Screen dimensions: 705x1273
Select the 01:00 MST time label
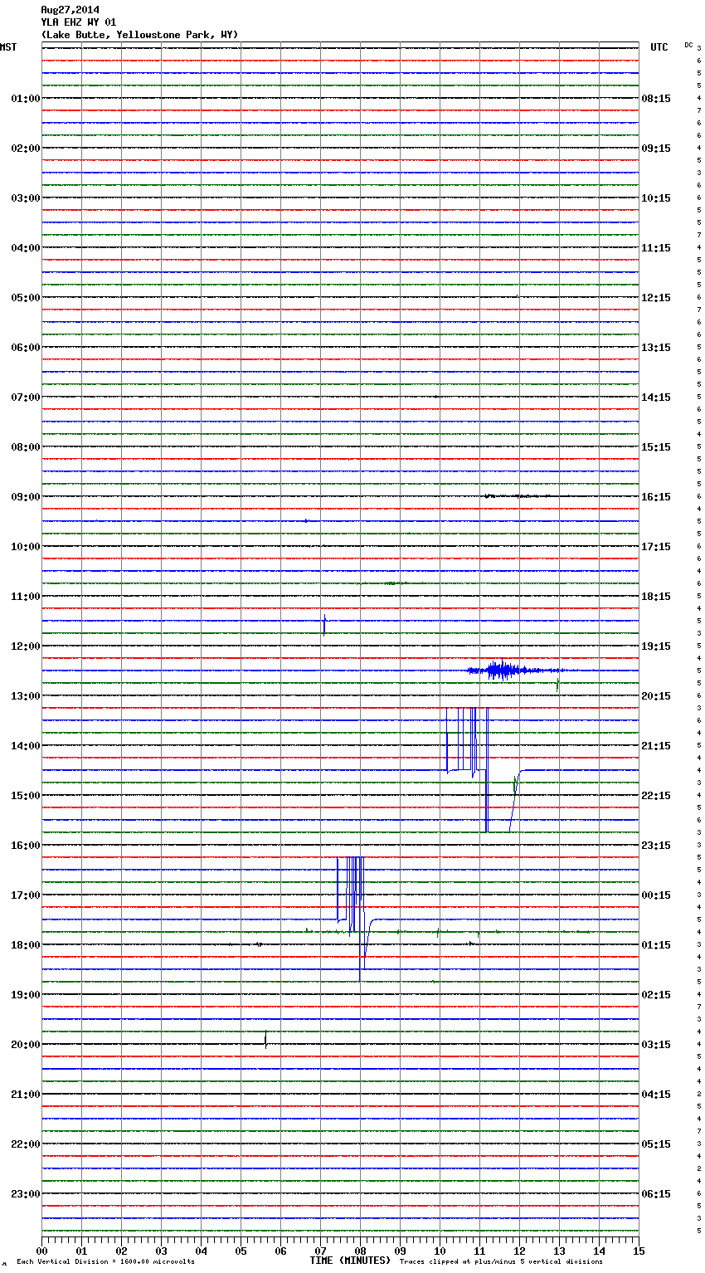[x=26, y=99]
